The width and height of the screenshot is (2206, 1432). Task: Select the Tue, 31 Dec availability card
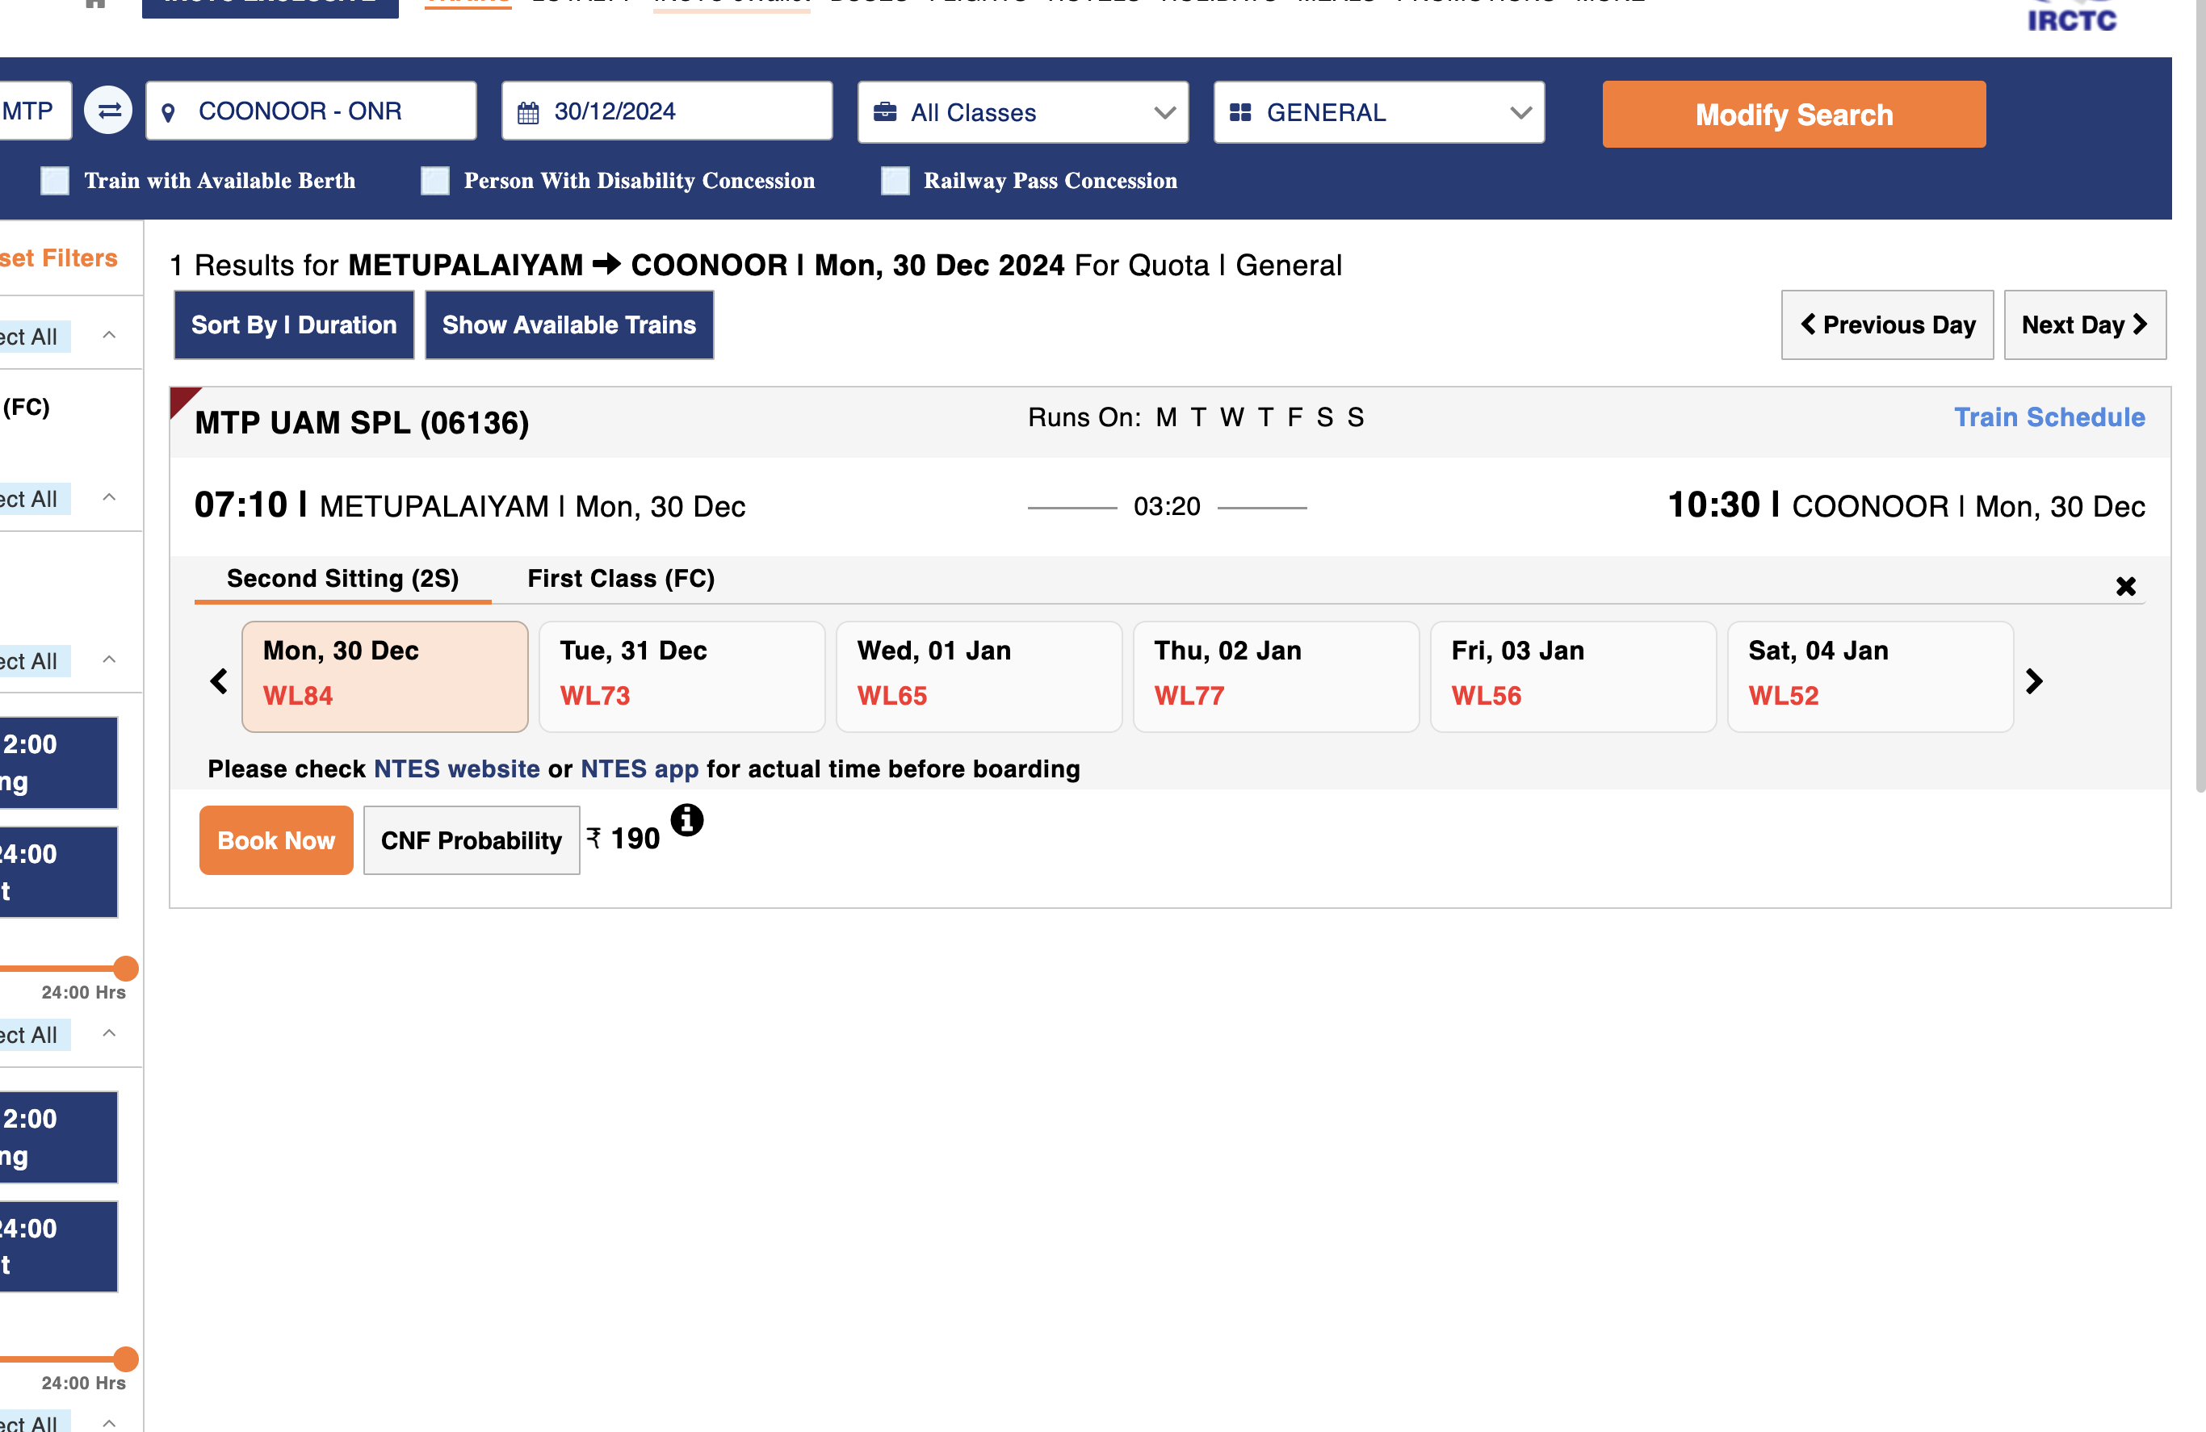tap(682, 676)
